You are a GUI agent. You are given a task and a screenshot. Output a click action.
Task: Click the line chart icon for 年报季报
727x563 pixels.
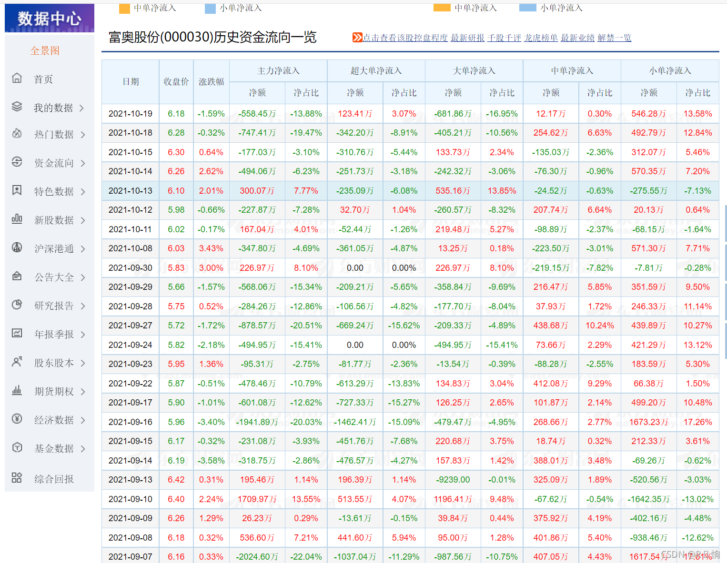pyautogui.click(x=17, y=333)
